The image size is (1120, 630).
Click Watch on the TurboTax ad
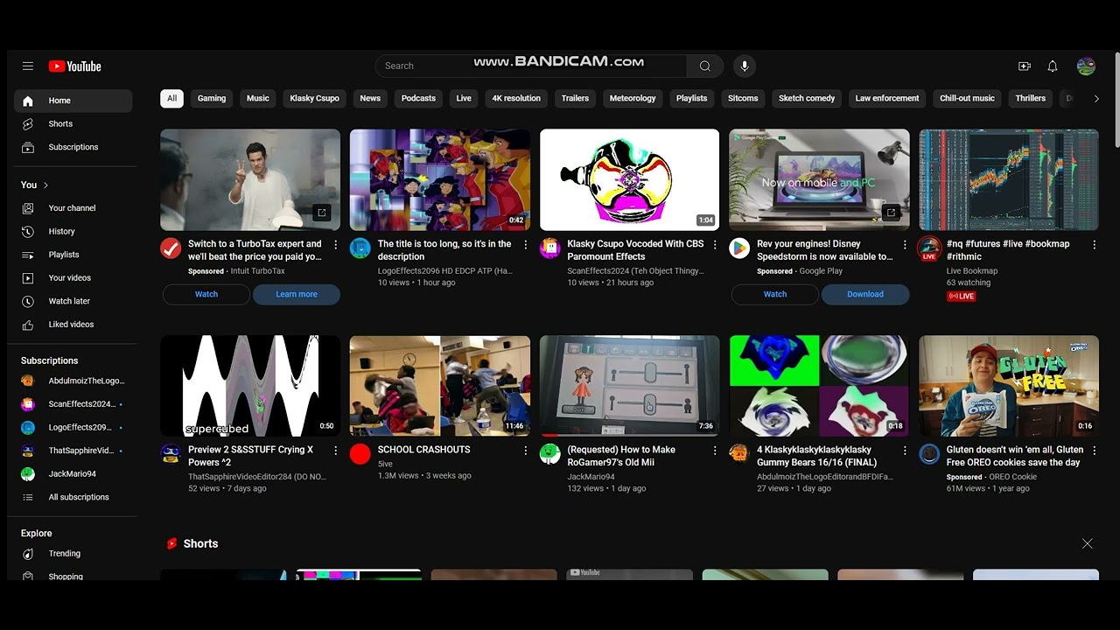pos(206,295)
